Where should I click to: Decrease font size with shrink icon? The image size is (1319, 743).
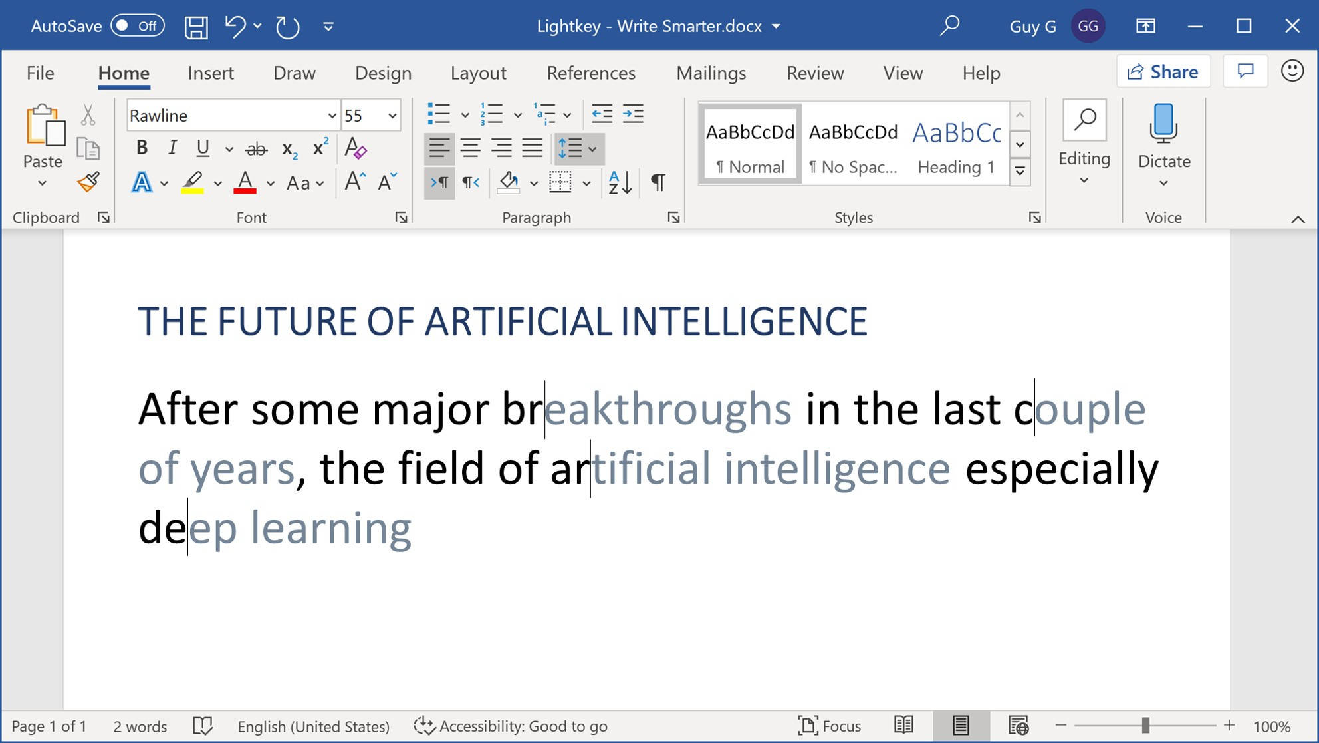[387, 182]
